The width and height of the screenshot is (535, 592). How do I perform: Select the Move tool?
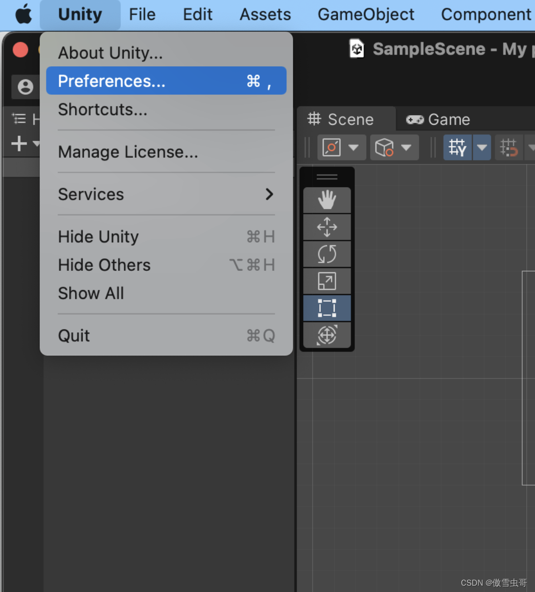coord(327,227)
